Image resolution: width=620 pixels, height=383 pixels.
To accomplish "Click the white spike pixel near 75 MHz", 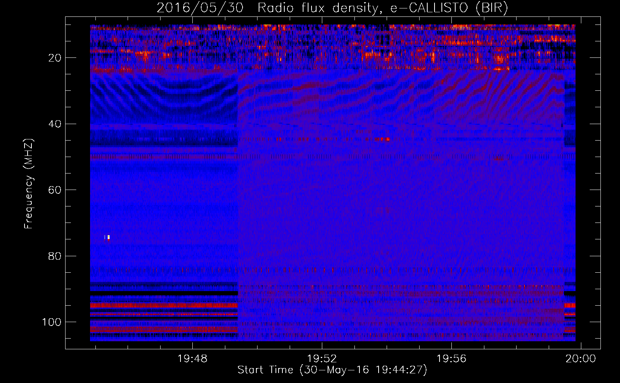I will [x=108, y=237].
